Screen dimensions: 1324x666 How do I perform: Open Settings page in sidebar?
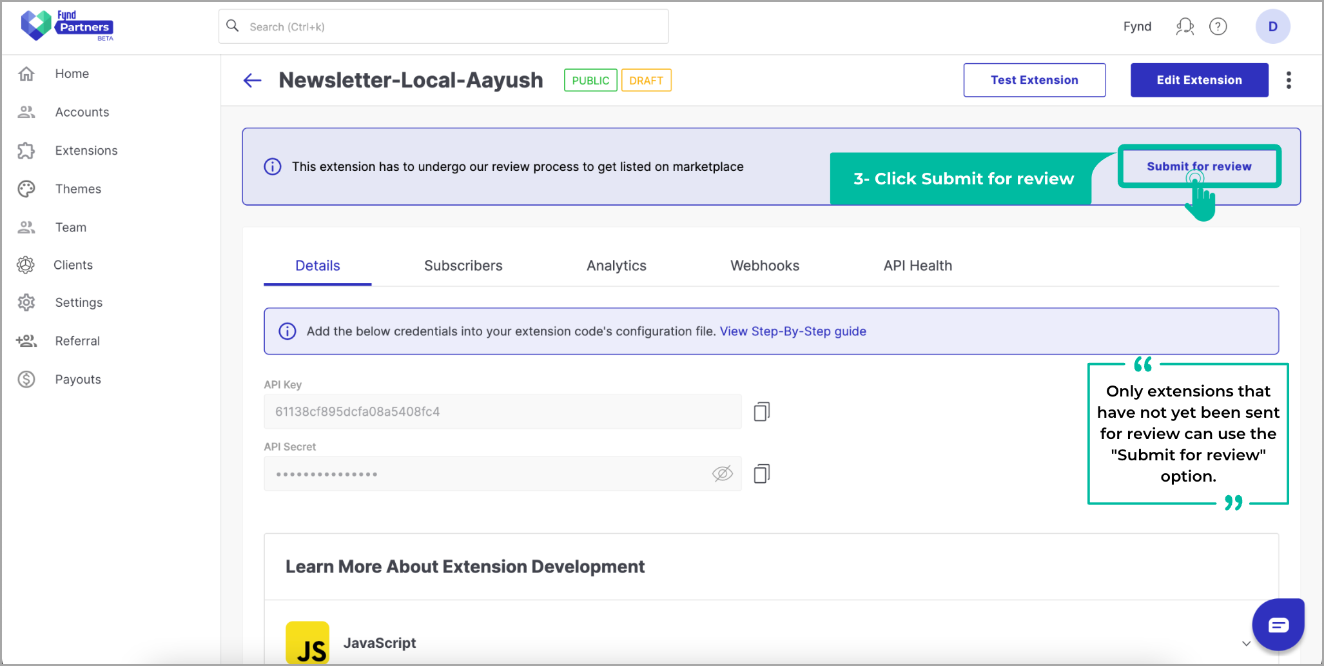tap(79, 302)
